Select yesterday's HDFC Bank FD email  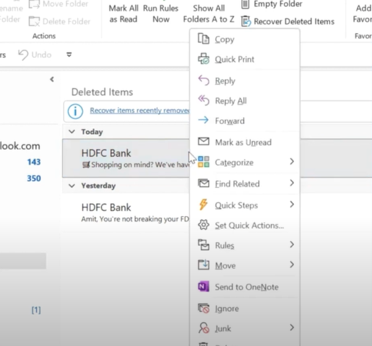[126, 212]
